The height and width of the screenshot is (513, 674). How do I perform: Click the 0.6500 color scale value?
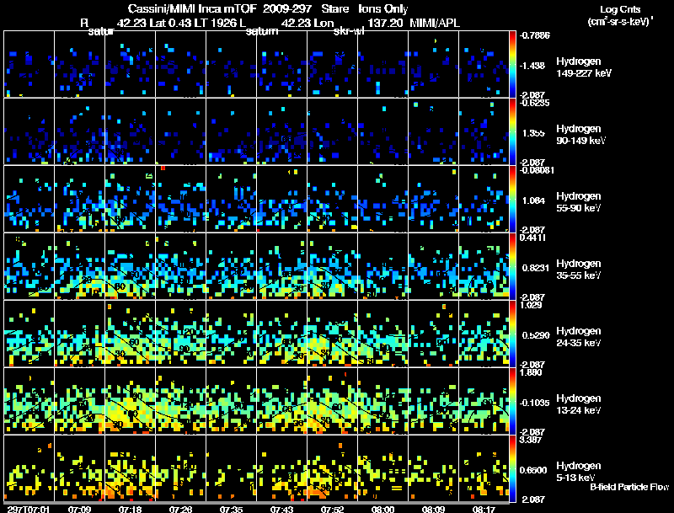(533, 470)
